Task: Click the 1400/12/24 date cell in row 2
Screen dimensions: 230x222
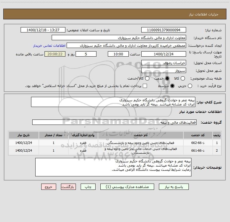Action: [x=24, y=150]
